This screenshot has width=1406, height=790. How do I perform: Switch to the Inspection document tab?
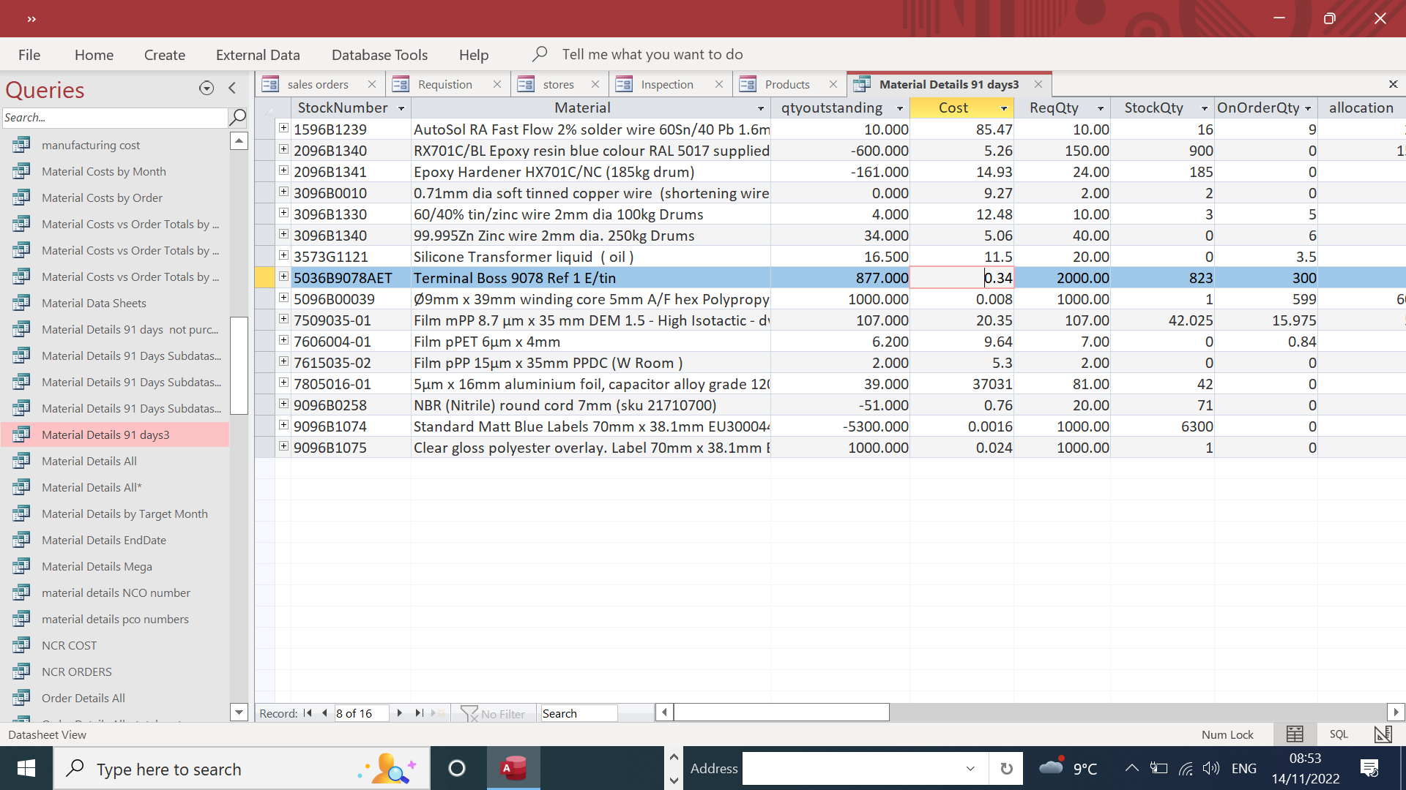pos(666,85)
